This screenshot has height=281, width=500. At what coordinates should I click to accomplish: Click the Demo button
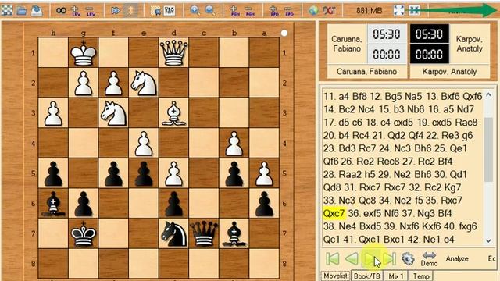coord(429,259)
